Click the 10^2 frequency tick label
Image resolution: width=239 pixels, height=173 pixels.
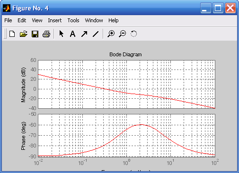(215, 163)
